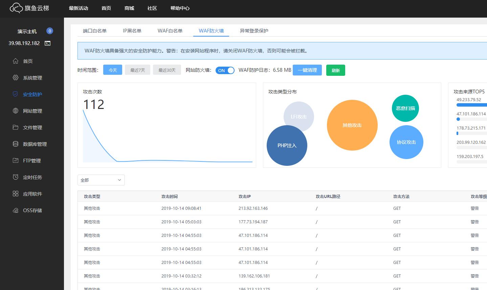The width and height of the screenshot is (487, 290).
Task: Switch to the 端口白名单 tab
Action: point(95,31)
